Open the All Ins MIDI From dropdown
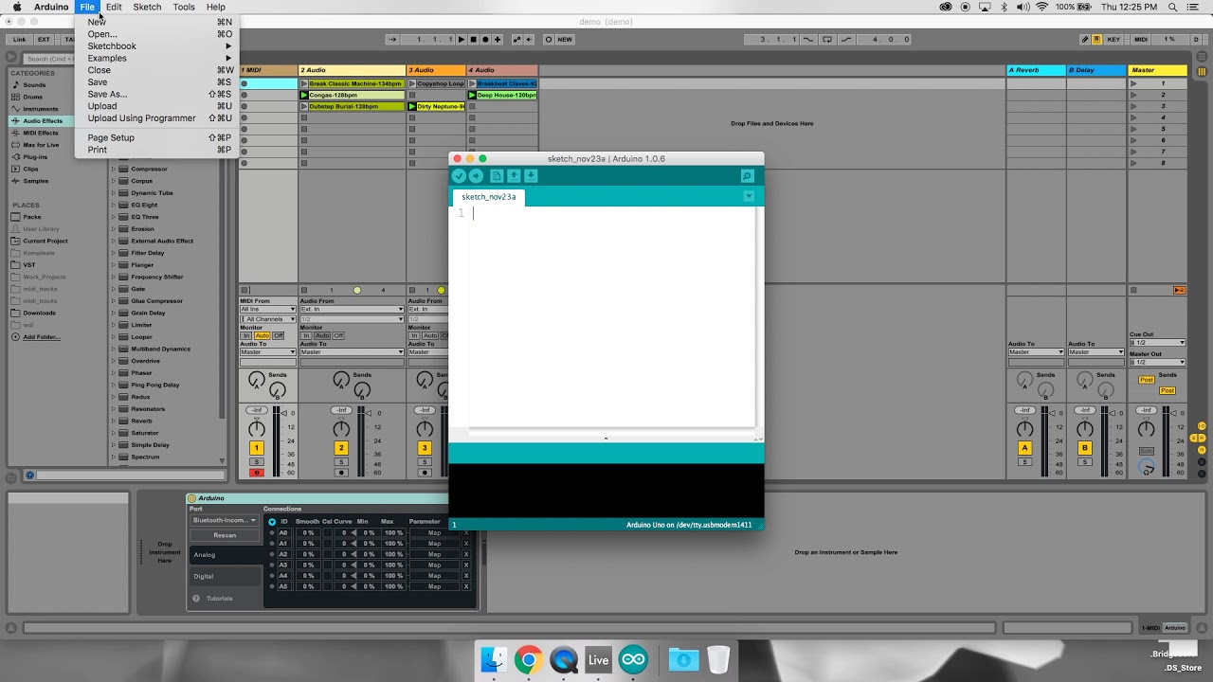This screenshot has width=1213, height=682. 268,309
